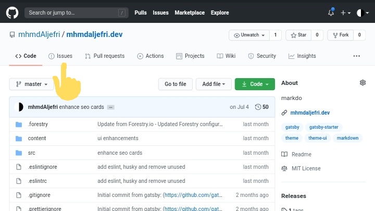
Task: Filter by markdown topic tag
Action: [x=347, y=138]
